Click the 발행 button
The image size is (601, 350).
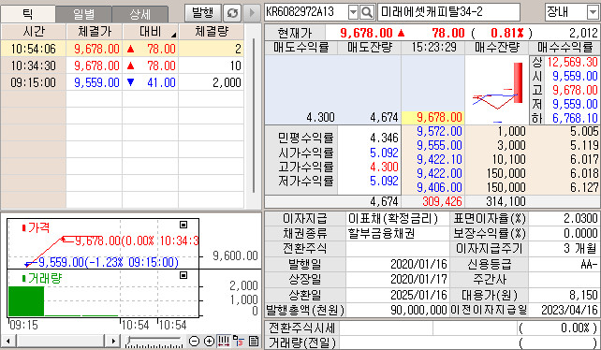coord(203,13)
